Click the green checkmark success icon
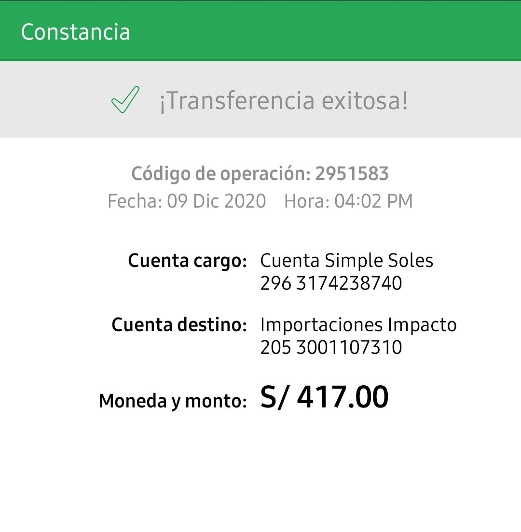The height and width of the screenshot is (532, 521). pyautogui.click(x=125, y=99)
